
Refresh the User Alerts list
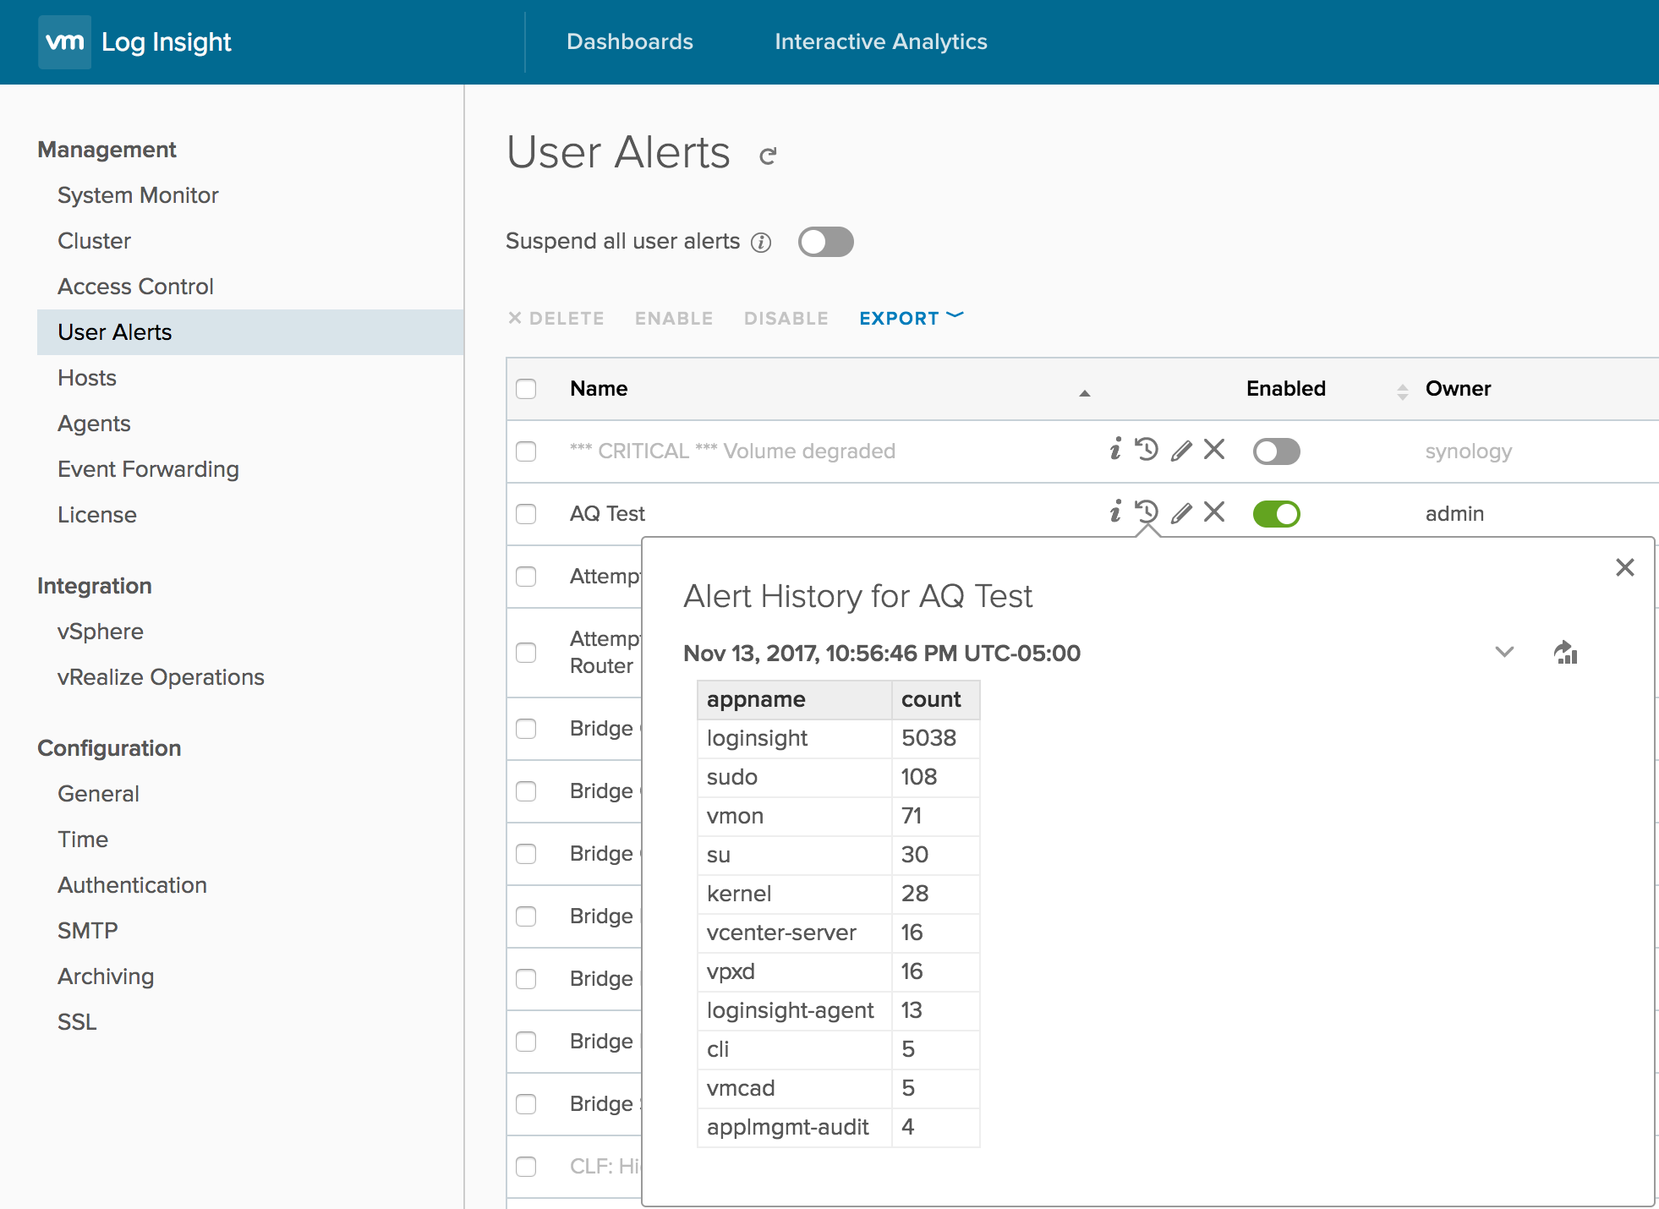point(768,156)
